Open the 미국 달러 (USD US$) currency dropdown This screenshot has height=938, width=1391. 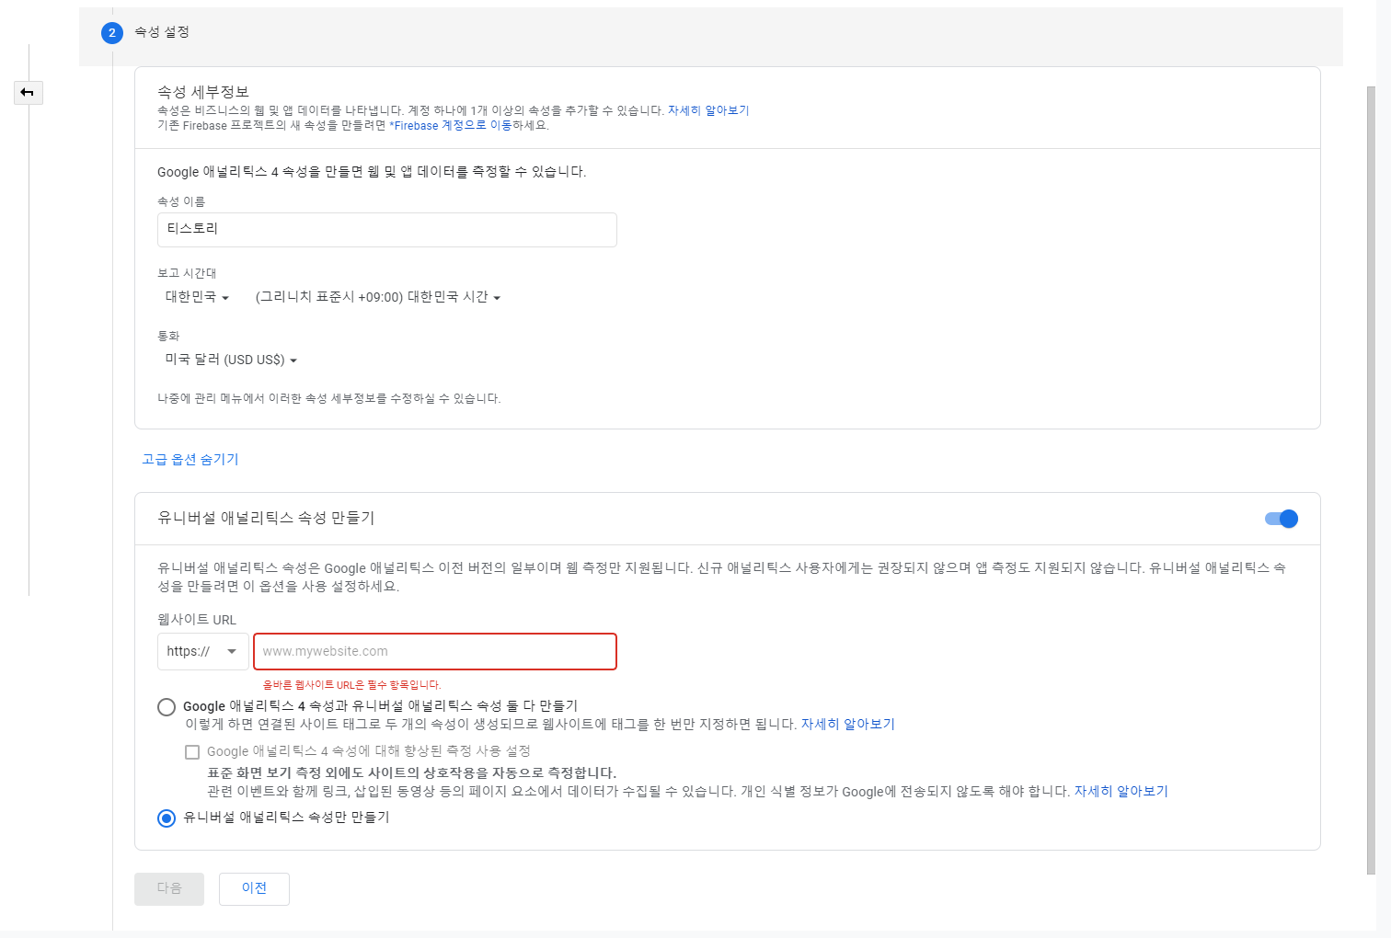[231, 360]
